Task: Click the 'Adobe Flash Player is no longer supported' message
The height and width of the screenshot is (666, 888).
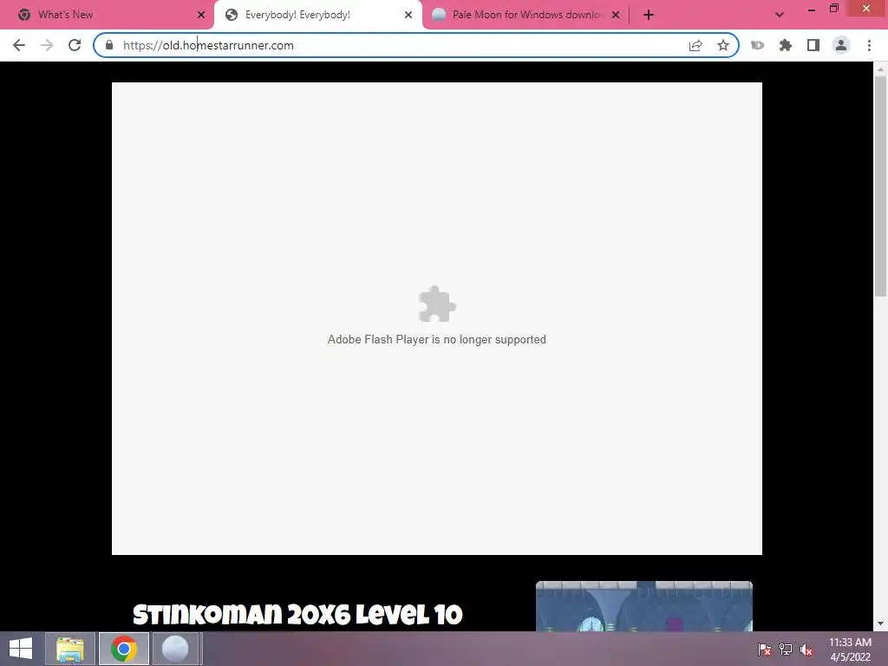Action: tap(437, 339)
